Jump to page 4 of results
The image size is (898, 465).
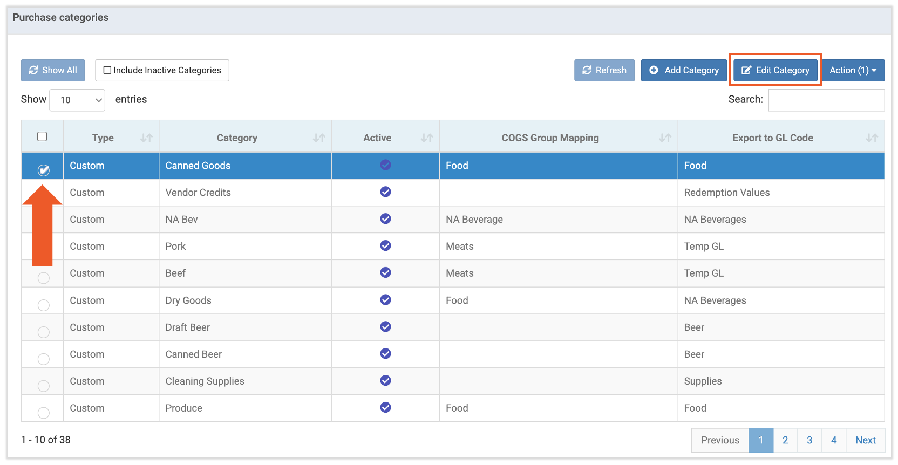834,440
